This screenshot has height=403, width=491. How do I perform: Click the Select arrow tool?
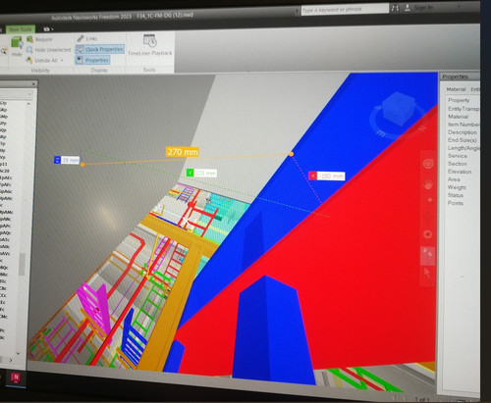click(x=427, y=273)
